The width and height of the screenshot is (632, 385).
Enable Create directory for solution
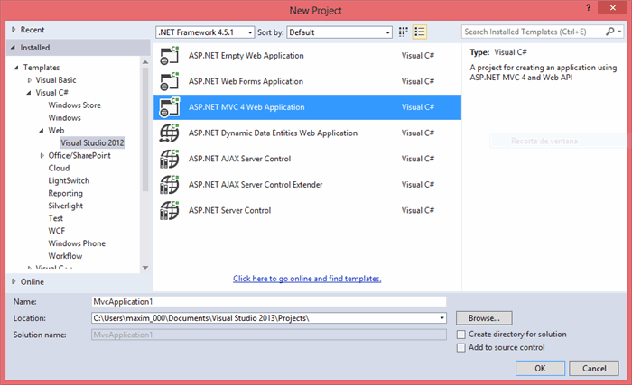click(461, 335)
